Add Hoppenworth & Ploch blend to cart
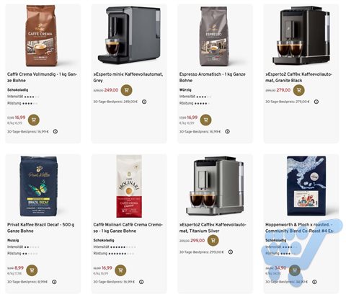 click(x=295, y=270)
